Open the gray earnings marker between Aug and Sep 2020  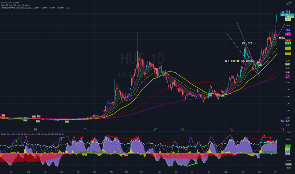point(35,129)
